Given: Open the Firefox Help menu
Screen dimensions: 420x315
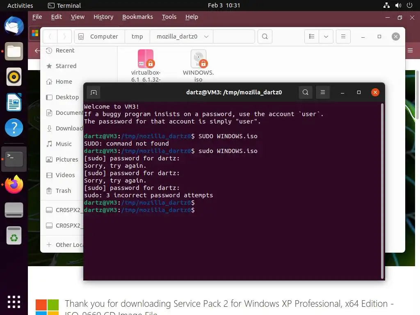Looking at the screenshot, I should [192, 17].
